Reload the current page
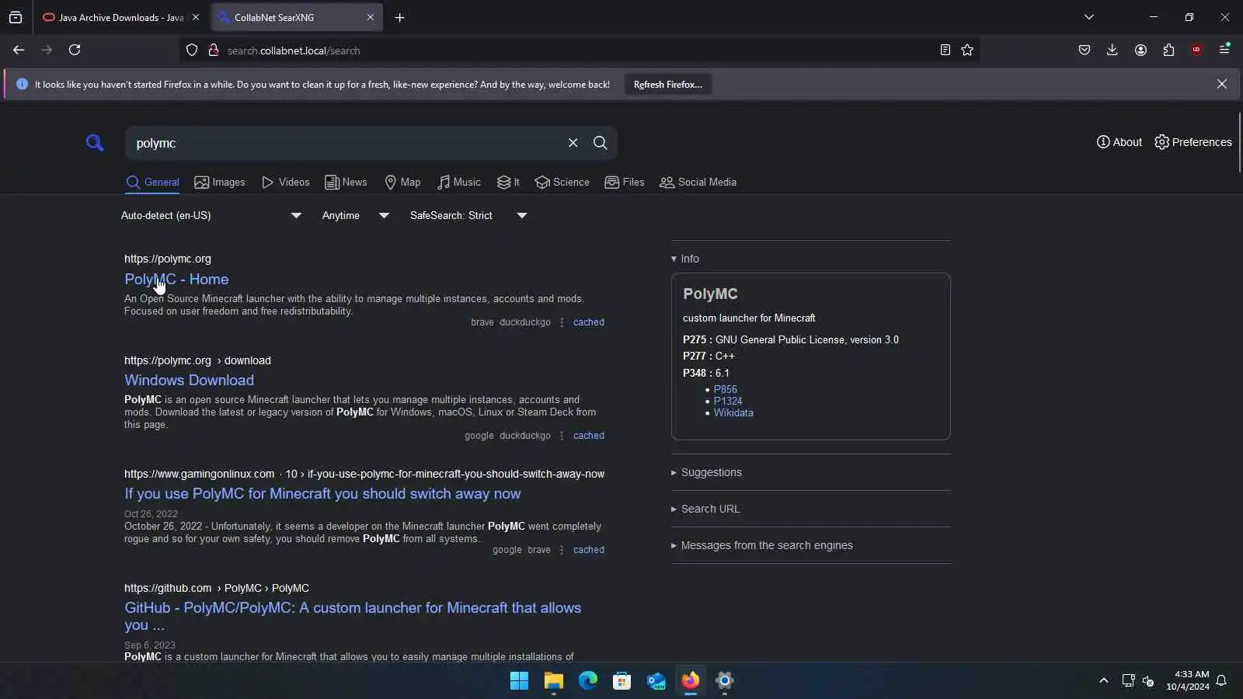1243x699 pixels. click(75, 50)
